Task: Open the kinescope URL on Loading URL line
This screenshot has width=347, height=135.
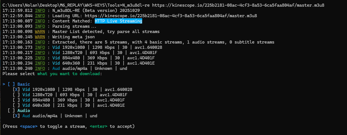Action: [x=171, y=16]
